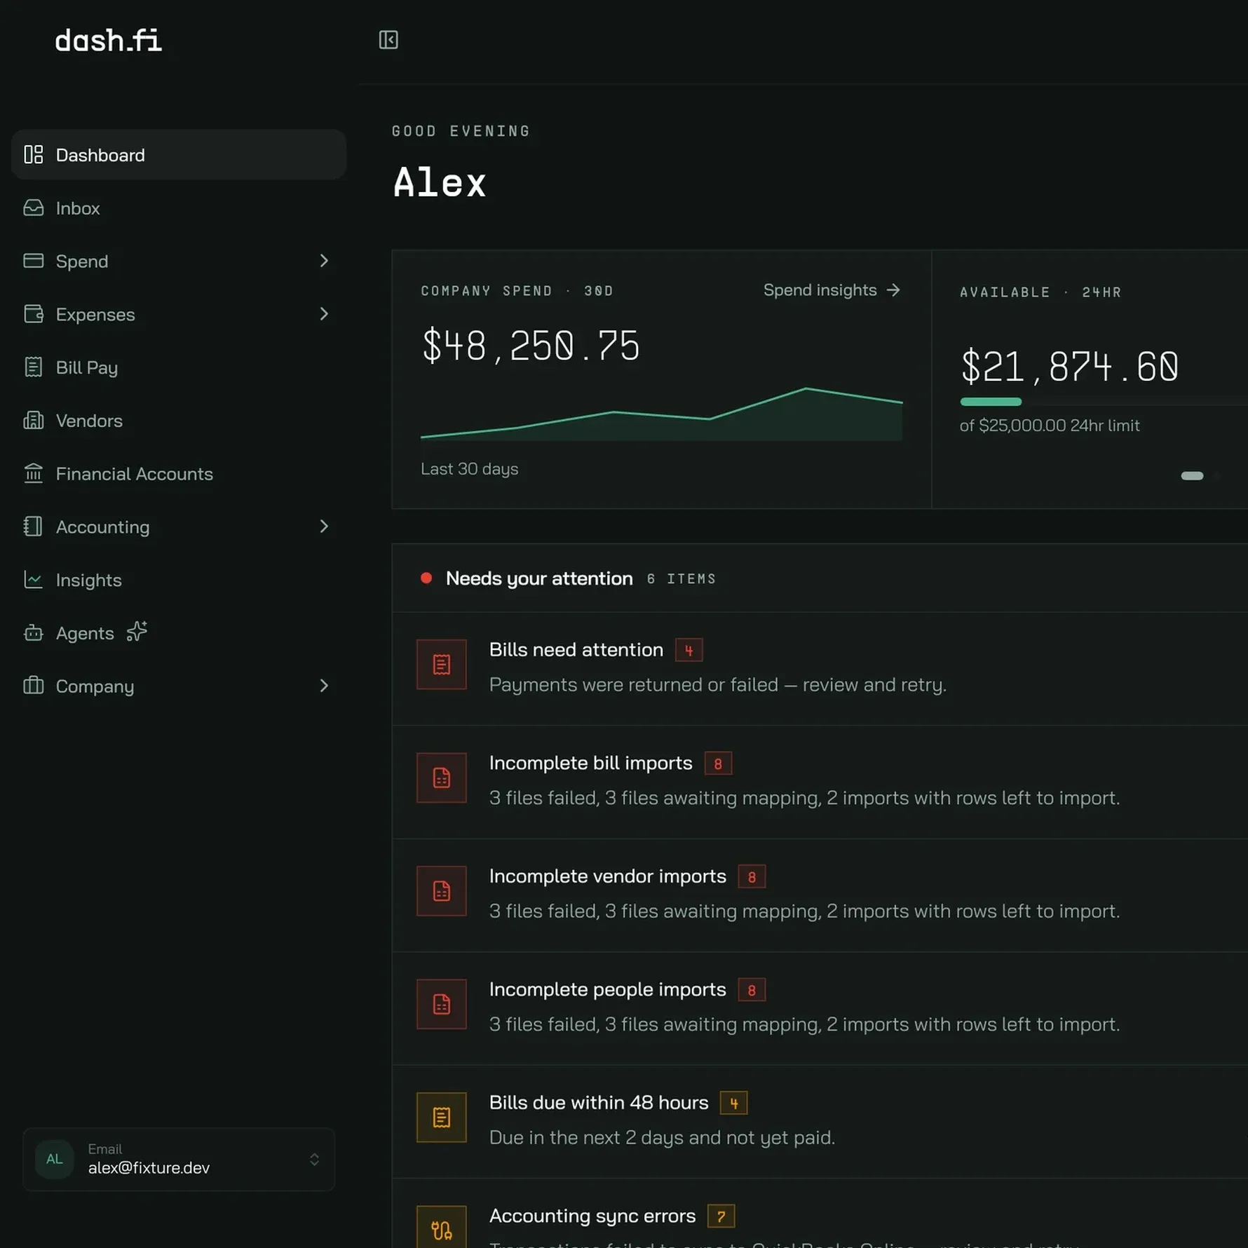Click the 24hr limit progress bar
The width and height of the screenshot is (1248, 1248).
coord(1104,402)
